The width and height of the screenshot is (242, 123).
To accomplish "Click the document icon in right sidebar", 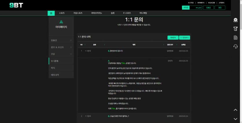I will click(236, 38).
